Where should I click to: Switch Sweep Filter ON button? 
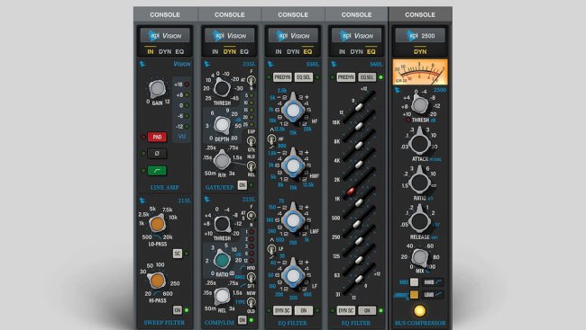point(178,310)
